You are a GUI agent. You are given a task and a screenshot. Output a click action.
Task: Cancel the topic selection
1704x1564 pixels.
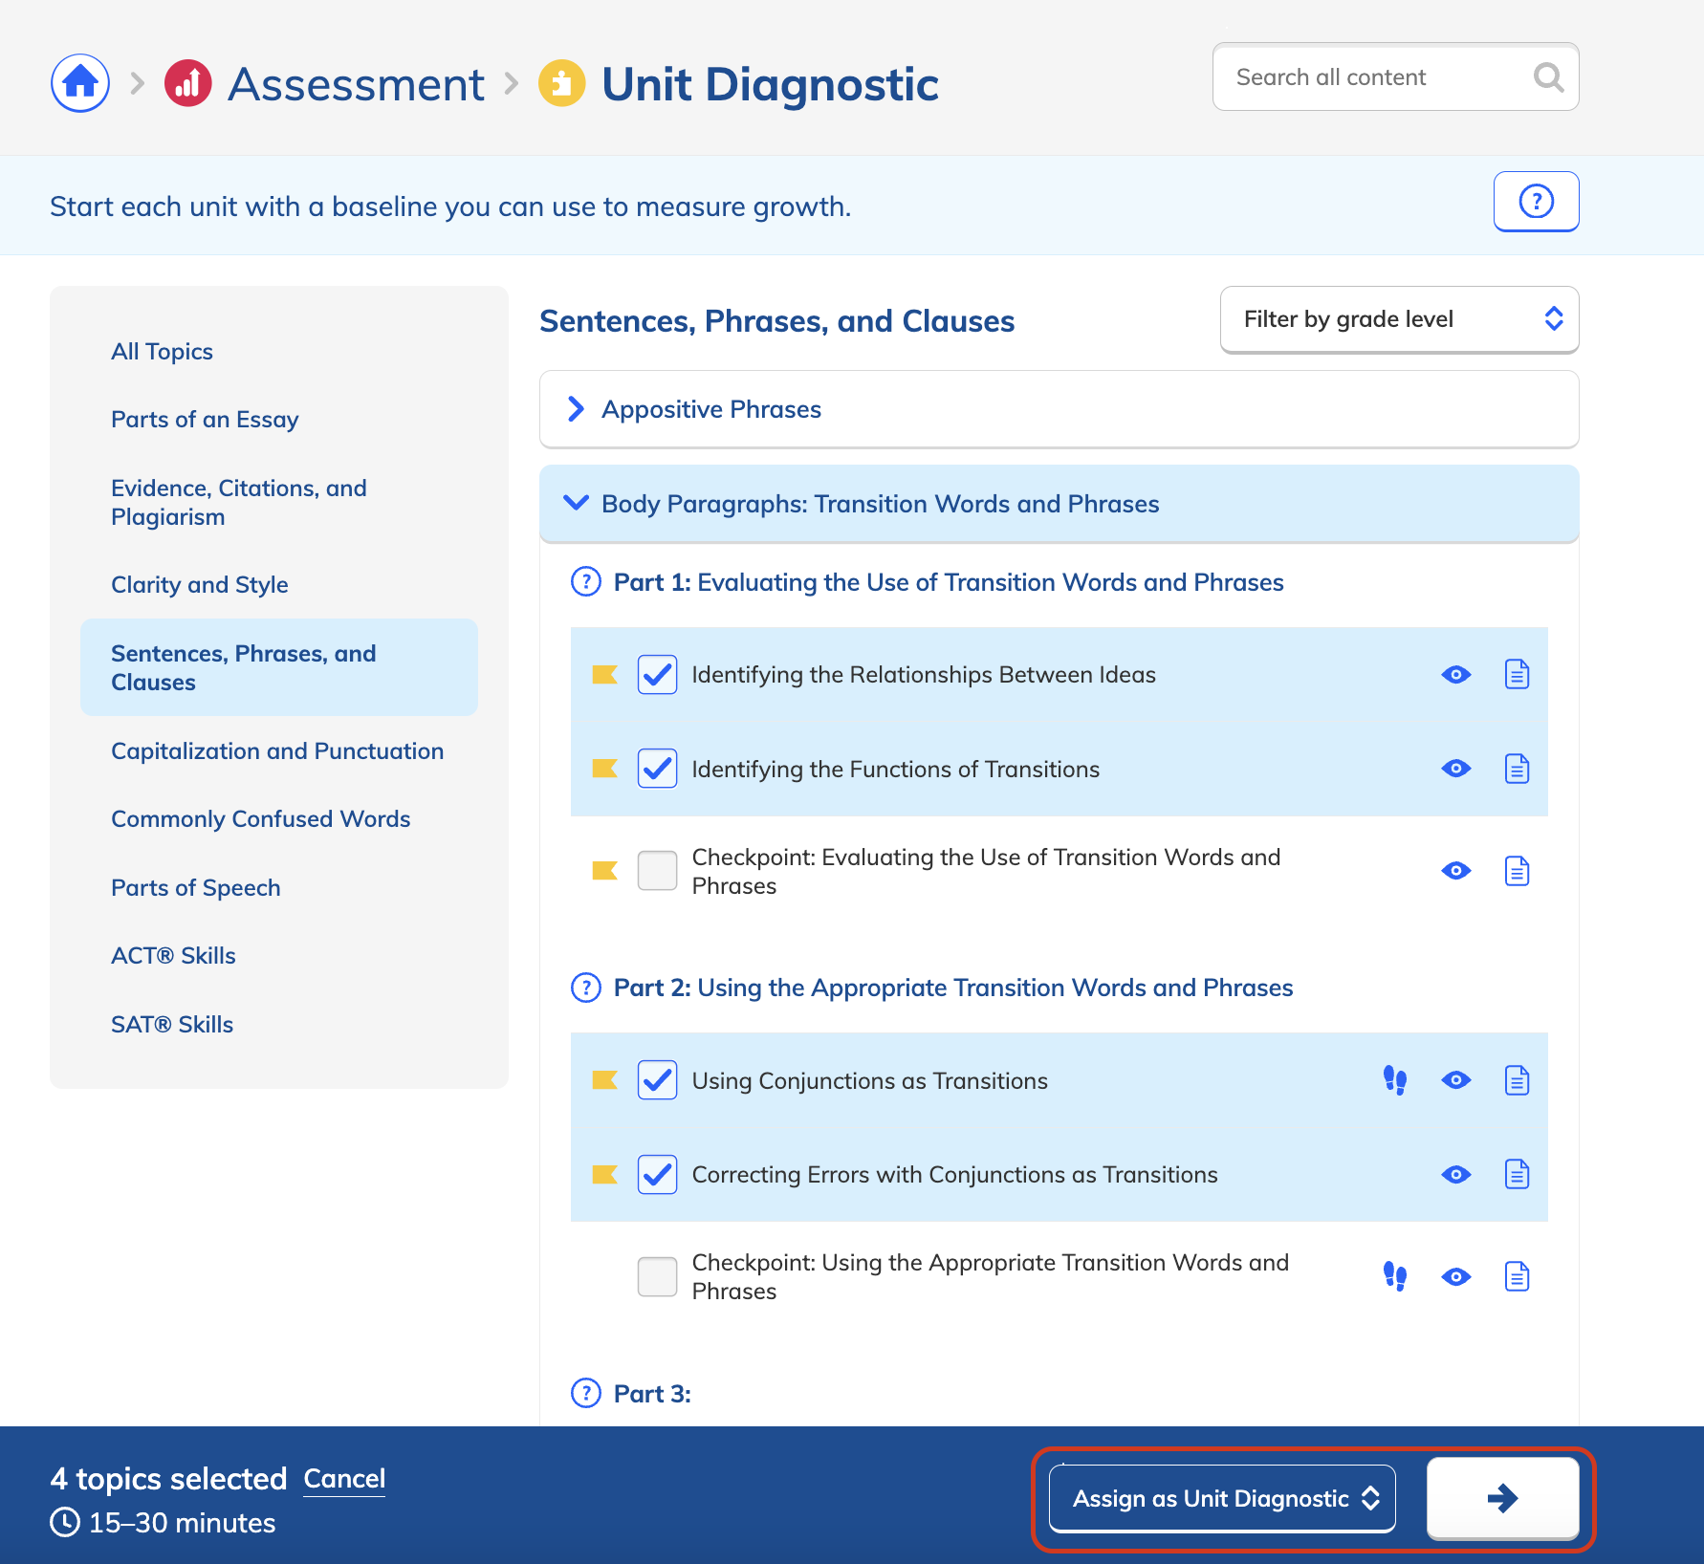(x=344, y=1479)
